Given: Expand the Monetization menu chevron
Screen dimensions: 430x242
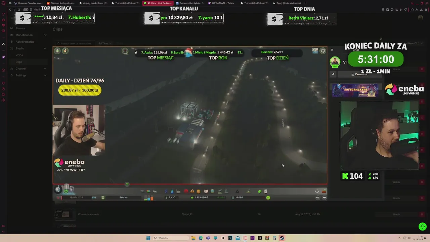Looking at the screenshot, I should (x=45, y=35).
